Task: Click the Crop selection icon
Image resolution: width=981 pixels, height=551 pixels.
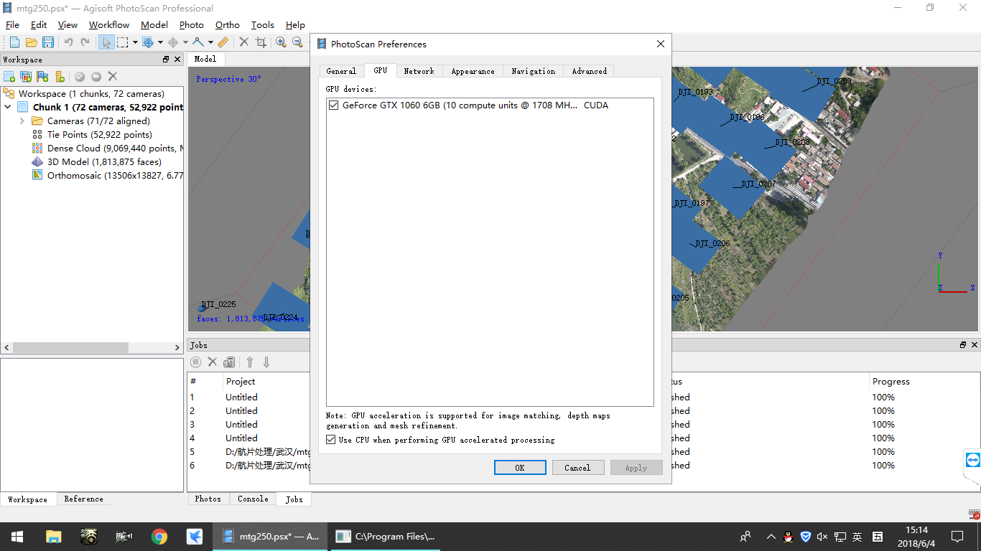Action: (261, 42)
